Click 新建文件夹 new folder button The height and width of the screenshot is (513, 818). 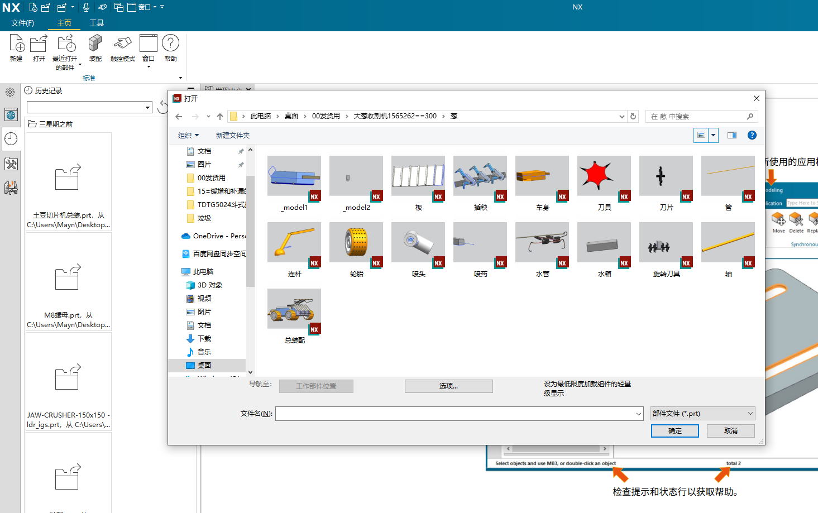coord(233,136)
